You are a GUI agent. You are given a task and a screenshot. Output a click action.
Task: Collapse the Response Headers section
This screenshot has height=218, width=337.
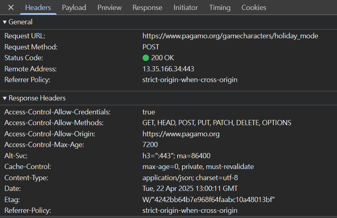point(5,98)
